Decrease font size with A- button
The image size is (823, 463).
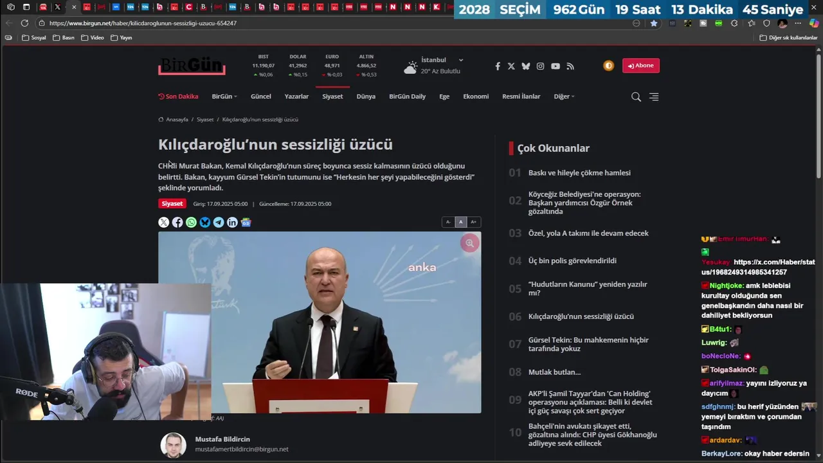click(448, 222)
